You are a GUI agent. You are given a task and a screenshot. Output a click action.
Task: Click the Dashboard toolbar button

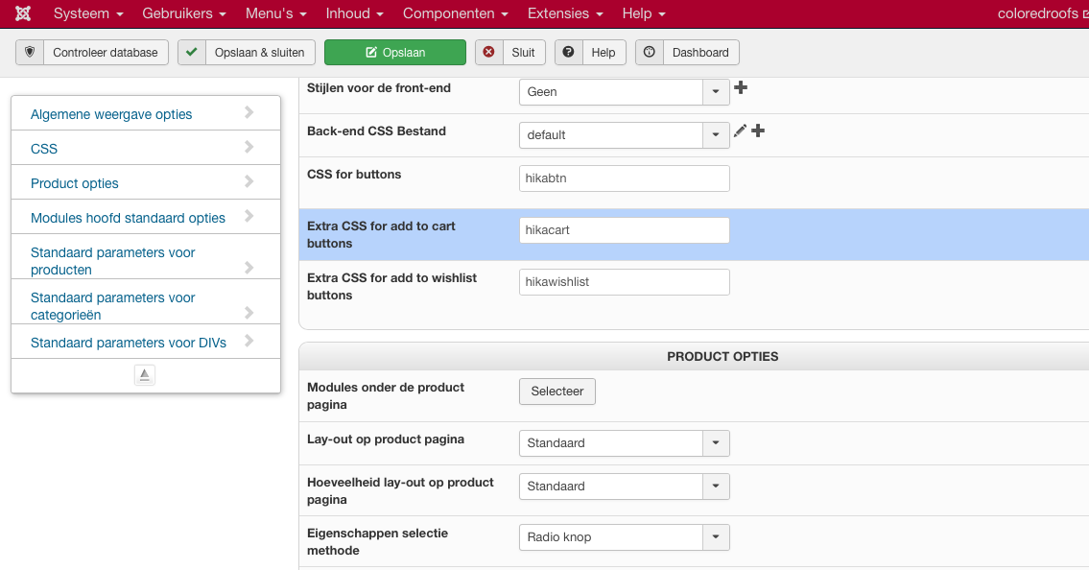(x=687, y=52)
